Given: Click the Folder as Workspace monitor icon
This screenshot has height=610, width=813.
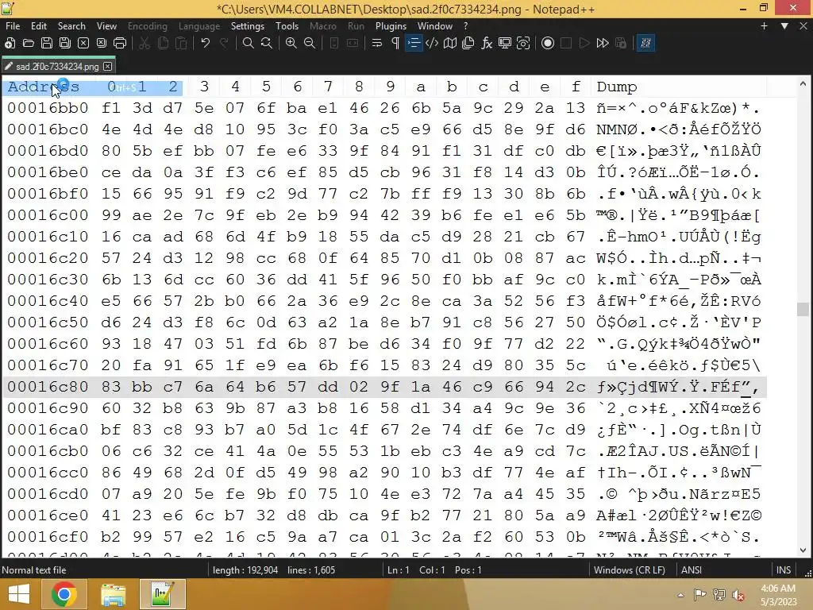Looking at the screenshot, I should coord(504,43).
